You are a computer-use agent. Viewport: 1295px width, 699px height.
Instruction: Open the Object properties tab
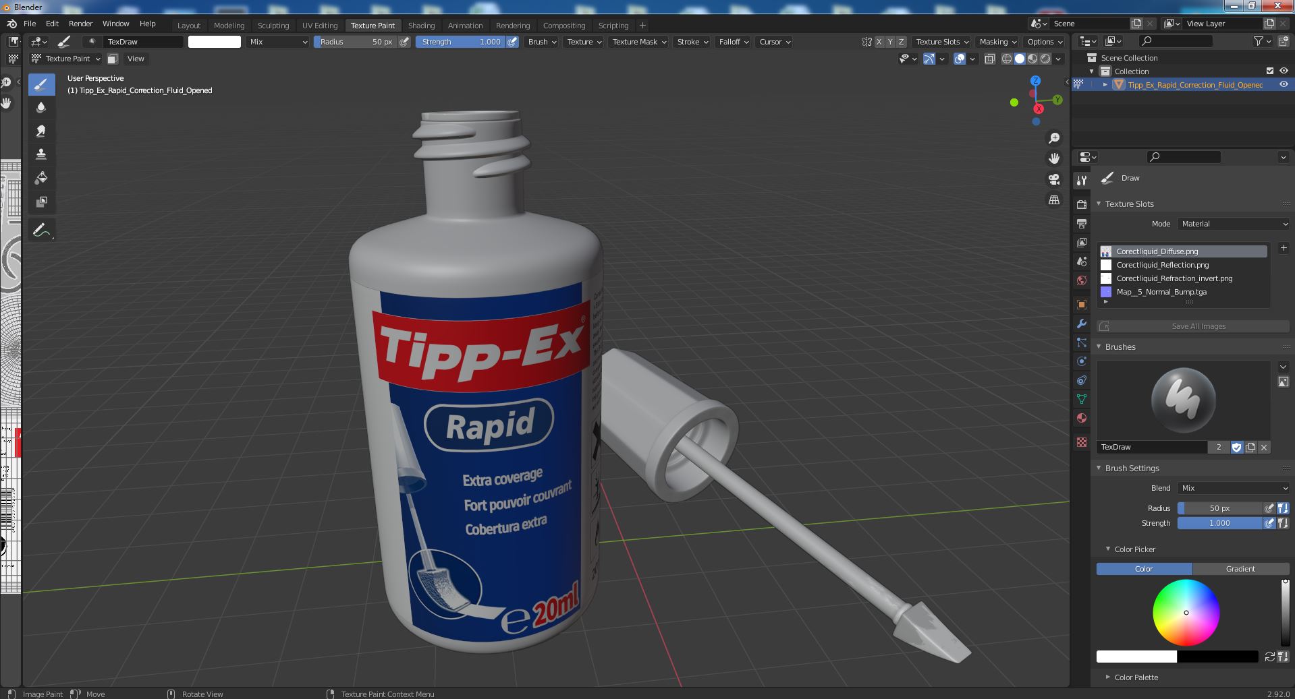click(x=1082, y=305)
